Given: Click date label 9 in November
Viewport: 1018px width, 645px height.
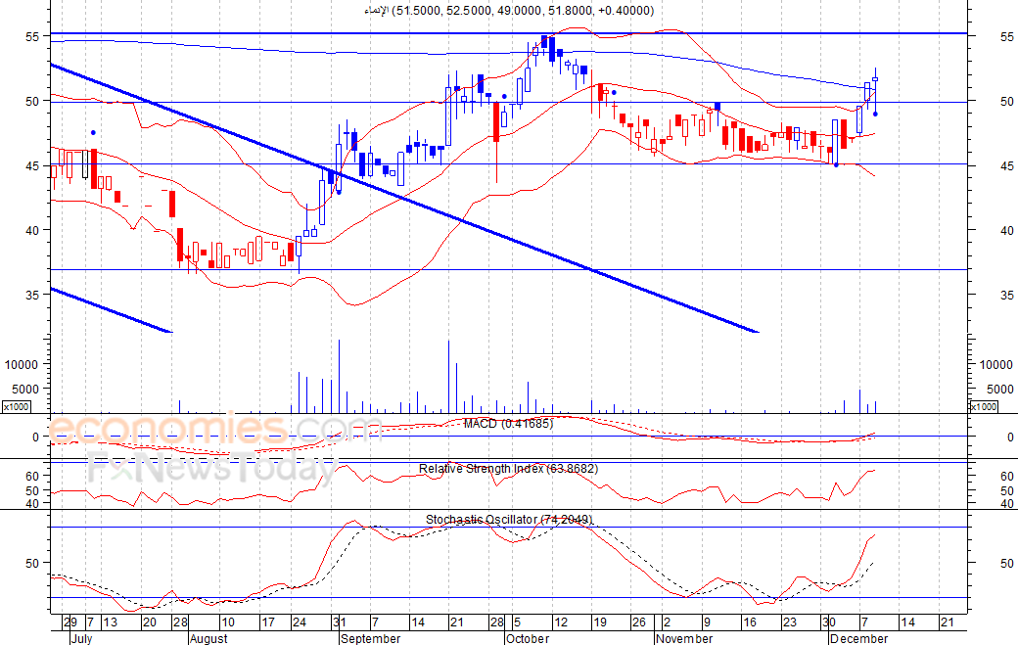Looking at the screenshot, I should (x=707, y=622).
